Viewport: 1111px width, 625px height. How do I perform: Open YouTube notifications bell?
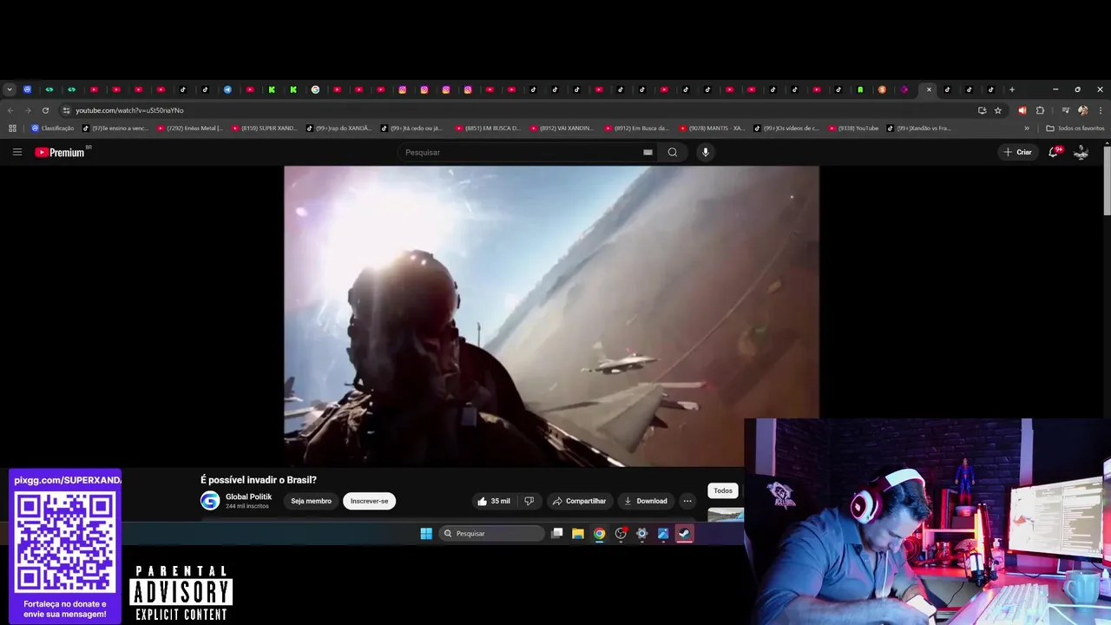(x=1054, y=152)
